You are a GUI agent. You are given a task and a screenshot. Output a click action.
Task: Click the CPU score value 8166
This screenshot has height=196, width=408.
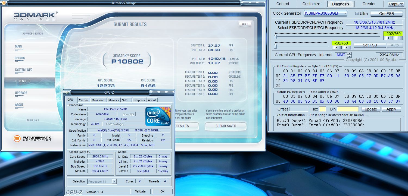pyautogui.click(x=148, y=86)
